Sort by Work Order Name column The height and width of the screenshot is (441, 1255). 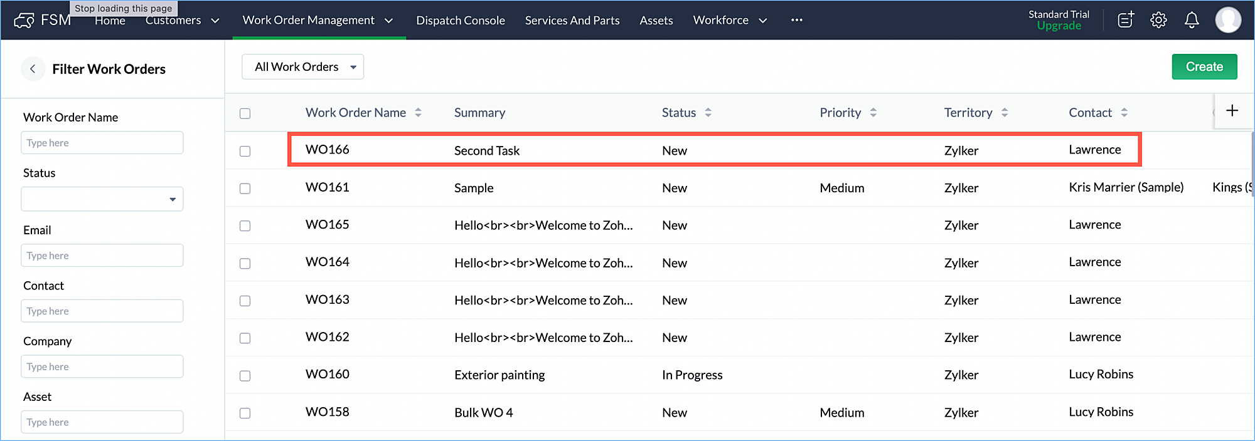[x=418, y=113]
